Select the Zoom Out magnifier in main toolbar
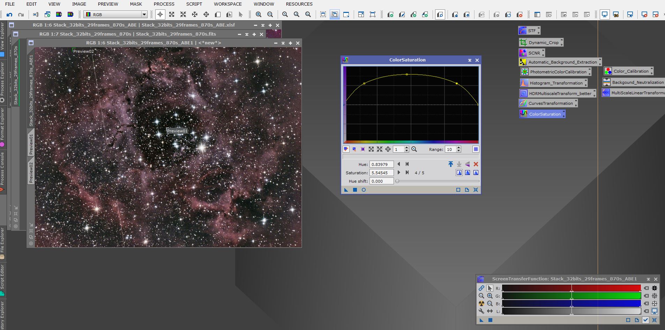 click(x=270, y=14)
